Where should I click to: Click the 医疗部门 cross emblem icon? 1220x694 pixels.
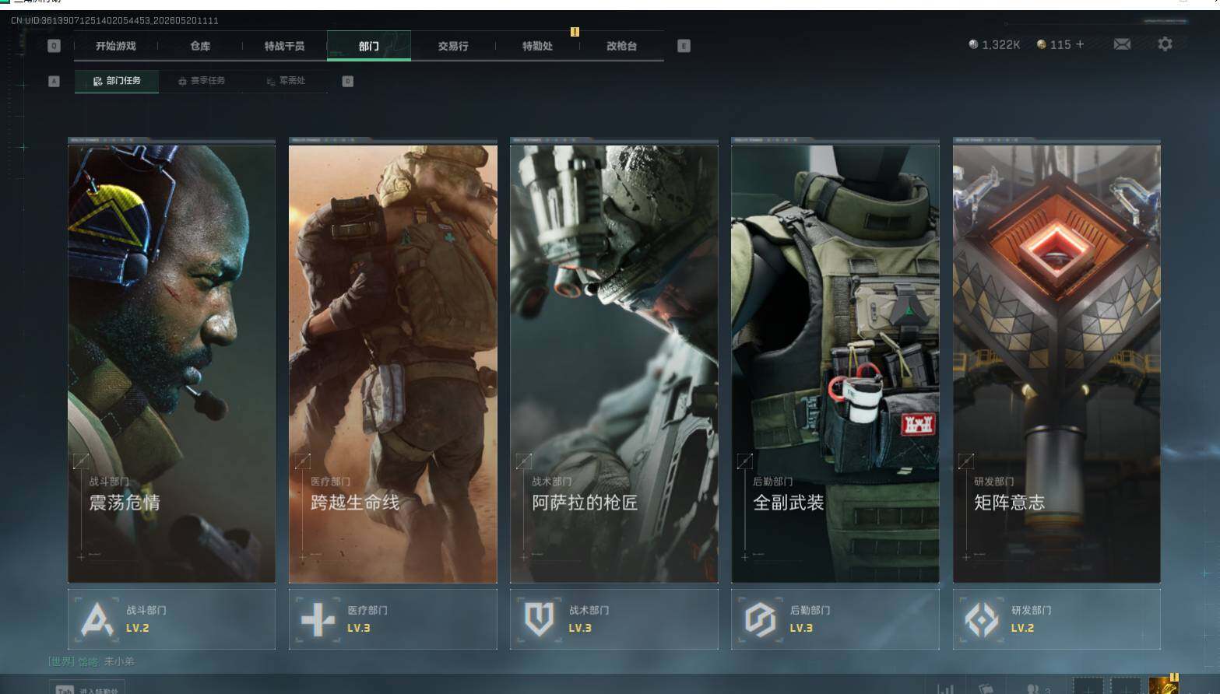(x=318, y=619)
